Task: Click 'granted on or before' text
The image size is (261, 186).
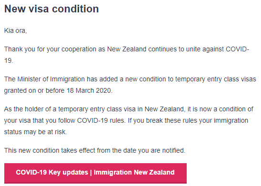Action: click(x=34, y=90)
